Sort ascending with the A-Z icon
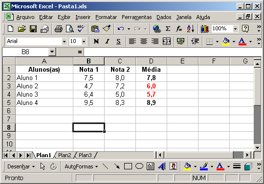 point(191,29)
